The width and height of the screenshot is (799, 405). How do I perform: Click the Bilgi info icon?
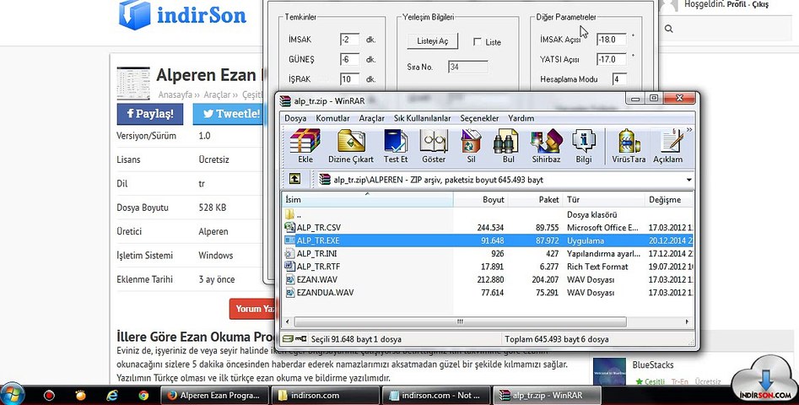coord(584,146)
